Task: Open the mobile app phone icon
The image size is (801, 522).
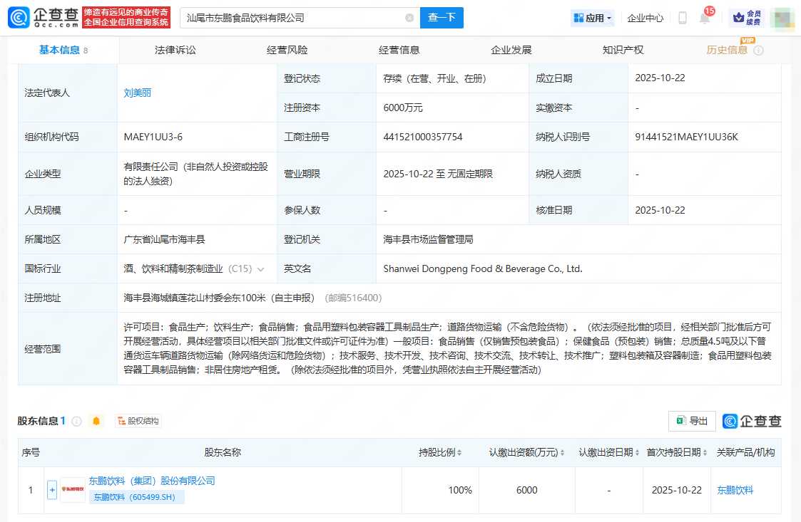Action: point(683,18)
